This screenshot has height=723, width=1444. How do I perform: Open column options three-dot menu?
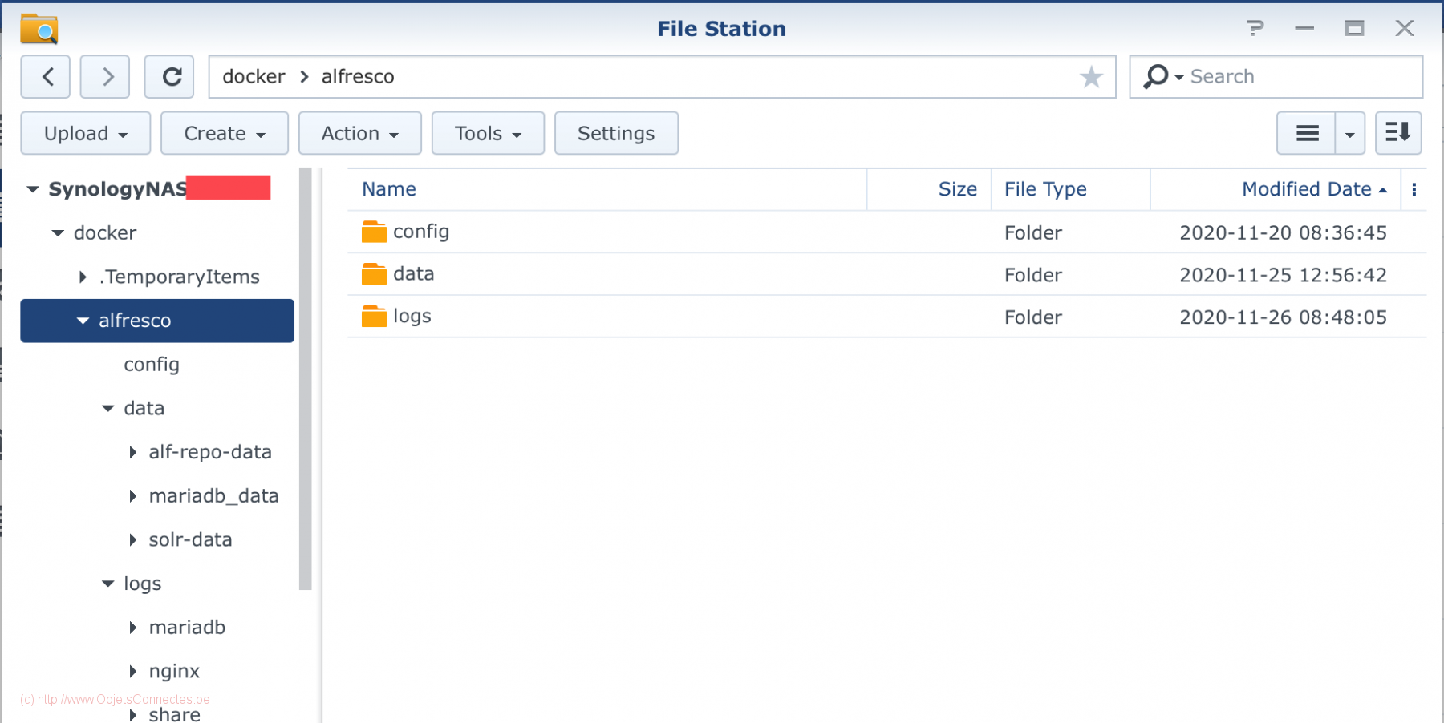(x=1414, y=189)
